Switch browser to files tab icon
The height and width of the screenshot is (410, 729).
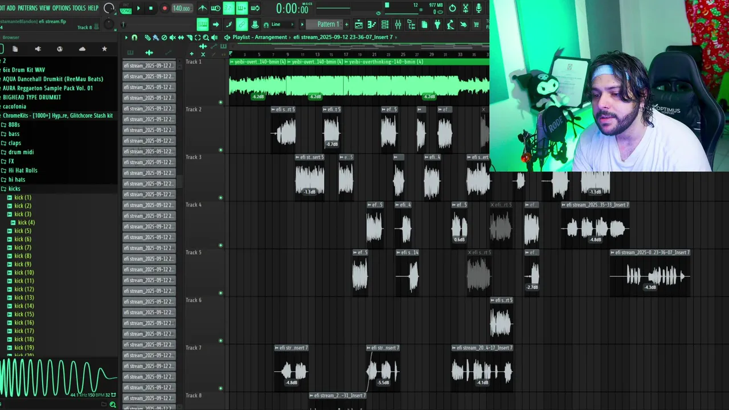click(15, 49)
